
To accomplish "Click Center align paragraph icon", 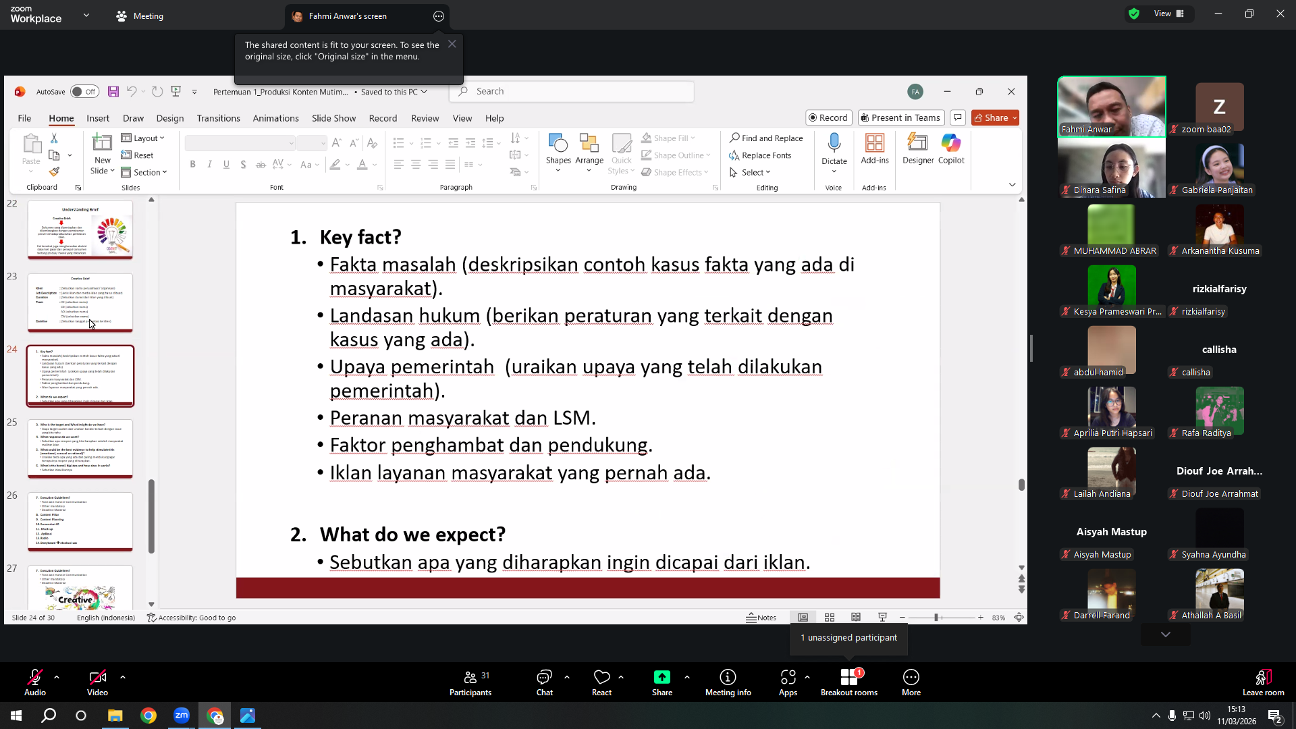I will coord(416,164).
